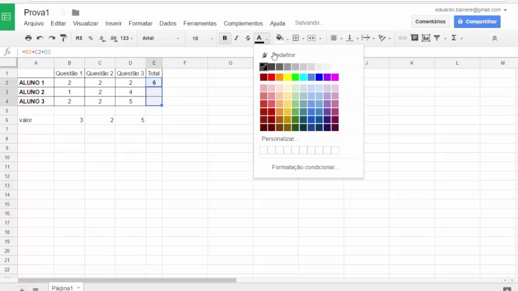Expand the merge cells dropdown arrow
The image size is (518, 291).
click(320, 38)
